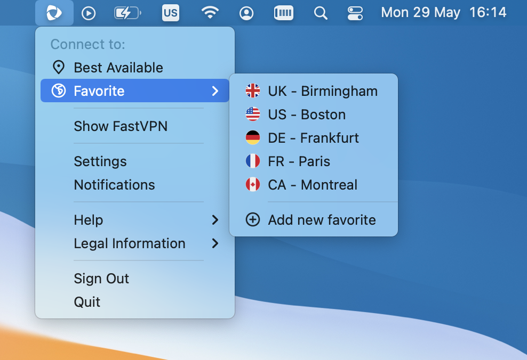Open Control Center toggles icon
The image size is (527, 360).
click(355, 13)
